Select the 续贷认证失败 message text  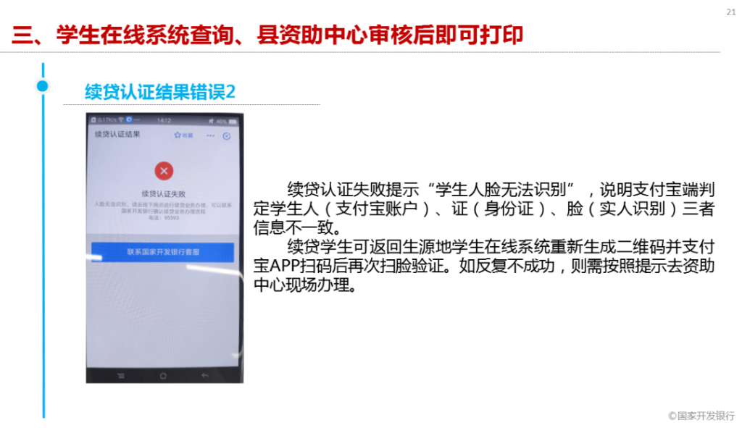click(x=164, y=194)
